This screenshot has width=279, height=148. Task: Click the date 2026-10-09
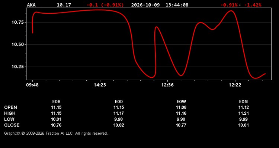146,5
